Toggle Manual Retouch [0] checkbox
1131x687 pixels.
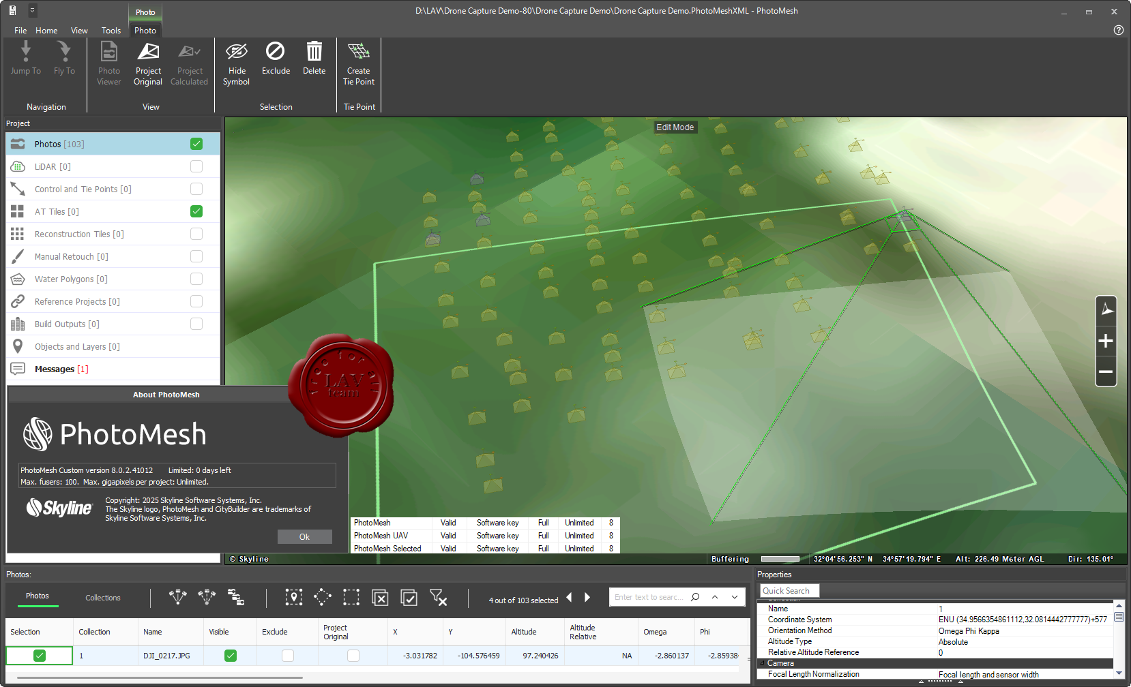point(196,256)
